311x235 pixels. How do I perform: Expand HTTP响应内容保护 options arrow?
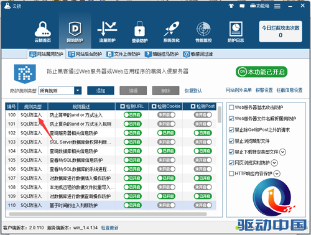[277, 173]
